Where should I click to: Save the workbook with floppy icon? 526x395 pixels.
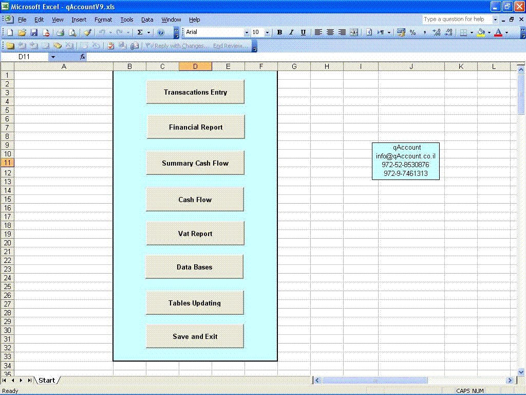click(34, 32)
